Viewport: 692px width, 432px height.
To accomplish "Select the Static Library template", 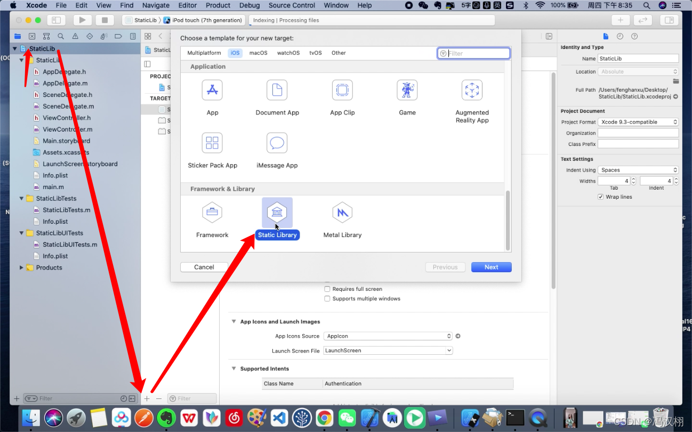I will coord(277,219).
